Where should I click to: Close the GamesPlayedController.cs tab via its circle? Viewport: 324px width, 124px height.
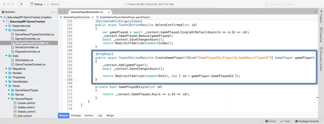point(109,12)
